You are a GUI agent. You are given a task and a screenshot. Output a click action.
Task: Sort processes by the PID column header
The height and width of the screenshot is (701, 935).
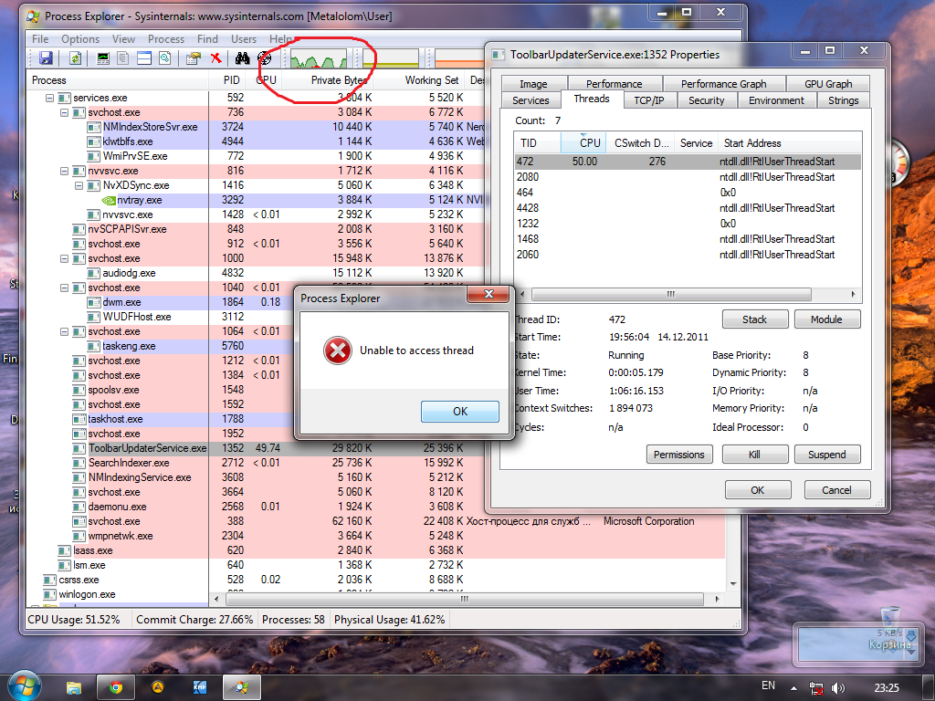226,80
